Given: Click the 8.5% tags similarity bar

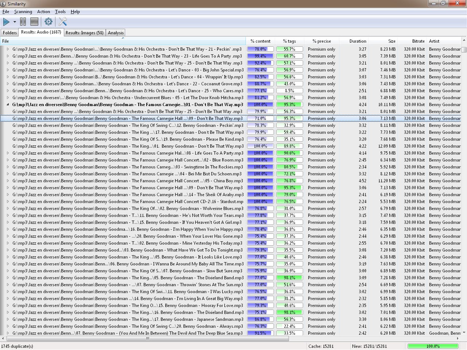Looking at the screenshot, I should 289,91.
